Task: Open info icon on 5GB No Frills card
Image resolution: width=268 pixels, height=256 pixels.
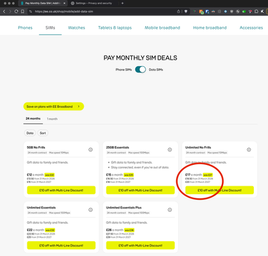Action: (90, 149)
